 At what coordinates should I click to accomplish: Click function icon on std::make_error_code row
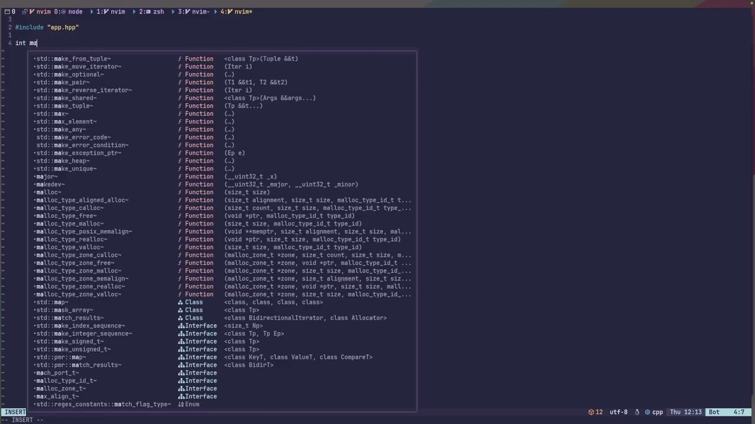coord(180,137)
